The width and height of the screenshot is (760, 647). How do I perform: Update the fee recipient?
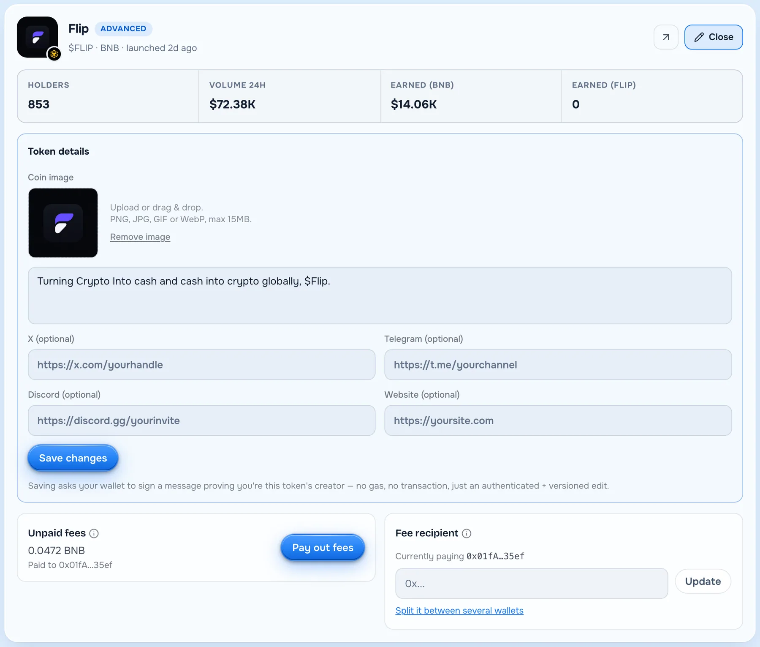pyautogui.click(x=703, y=581)
